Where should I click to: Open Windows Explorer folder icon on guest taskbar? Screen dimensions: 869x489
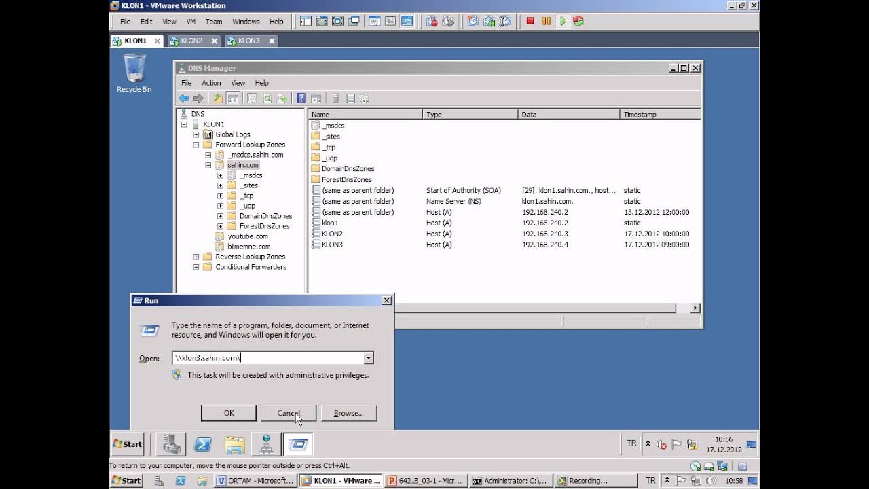coord(235,444)
